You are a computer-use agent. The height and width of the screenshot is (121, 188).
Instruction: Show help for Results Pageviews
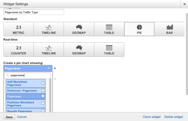coord(43,111)
